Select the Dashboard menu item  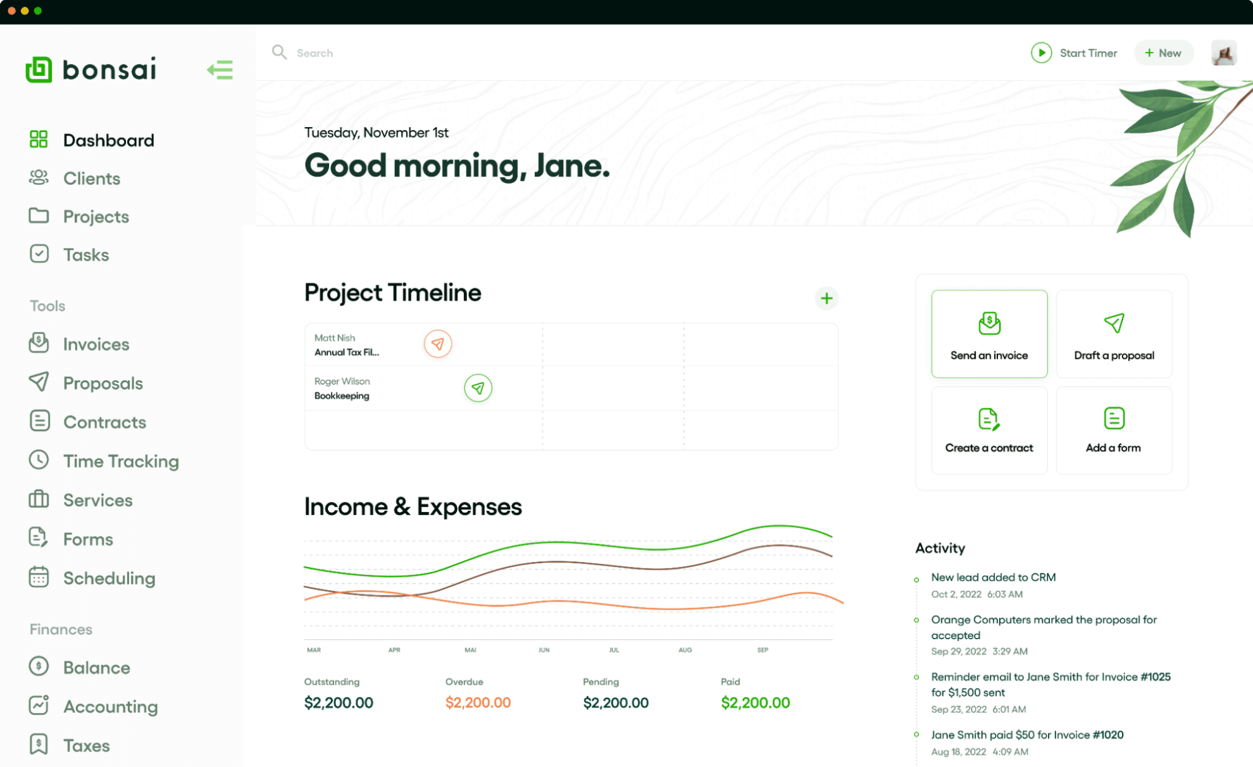[x=108, y=139]
